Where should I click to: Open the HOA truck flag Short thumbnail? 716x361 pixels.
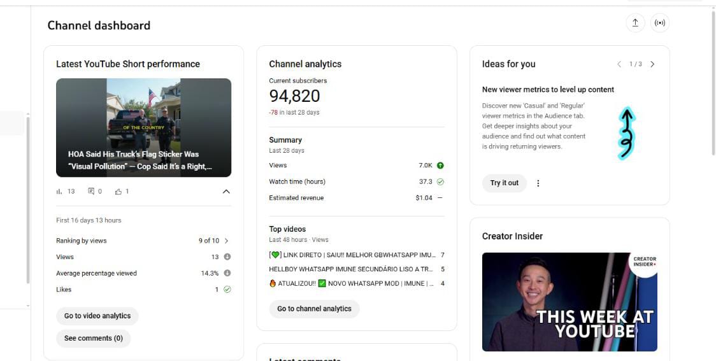(143, 127)
